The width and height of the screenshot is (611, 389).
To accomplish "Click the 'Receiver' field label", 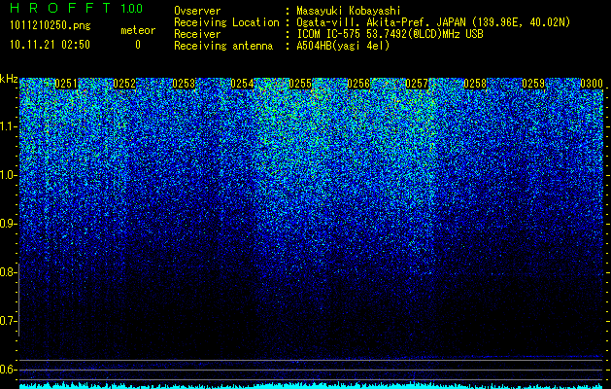I will pos(197,34).
